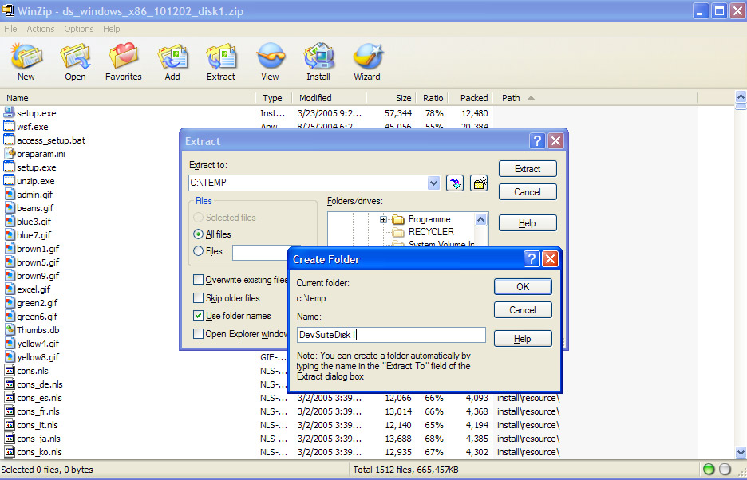This screenshot has height=480, width=747.
Task: Click Help in Create Folder dialog
Action: click(x=523, y=339)
